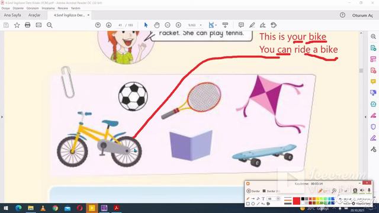Open Google Chrome from taskbar

click(55, 208)
